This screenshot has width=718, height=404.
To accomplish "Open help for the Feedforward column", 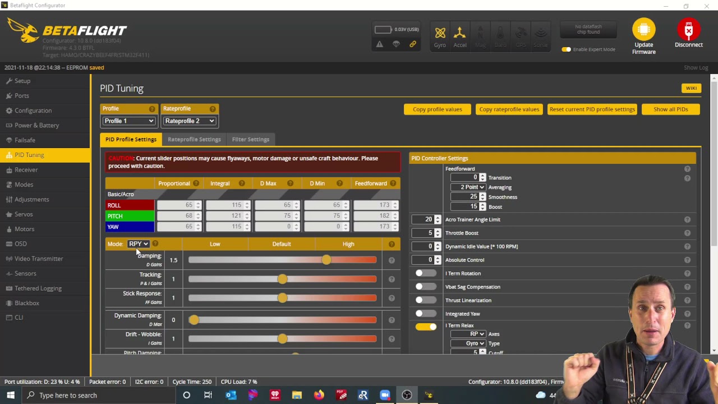I will click(x=393, y=183).
